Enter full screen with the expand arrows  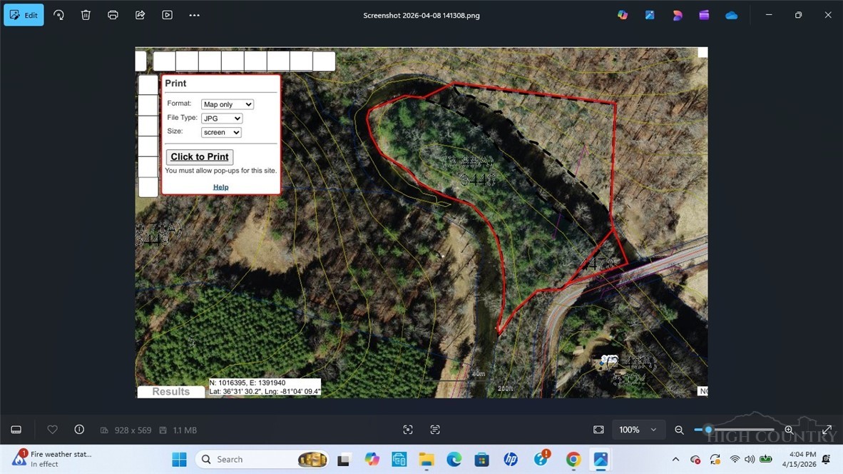pos(827,430)
